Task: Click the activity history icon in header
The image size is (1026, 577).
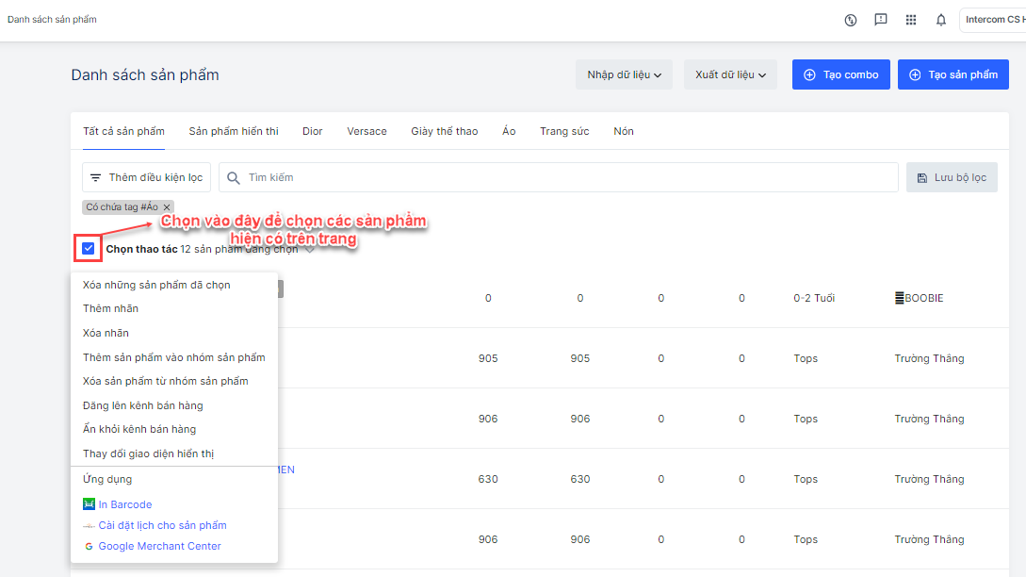Action: tap(851, 20)
